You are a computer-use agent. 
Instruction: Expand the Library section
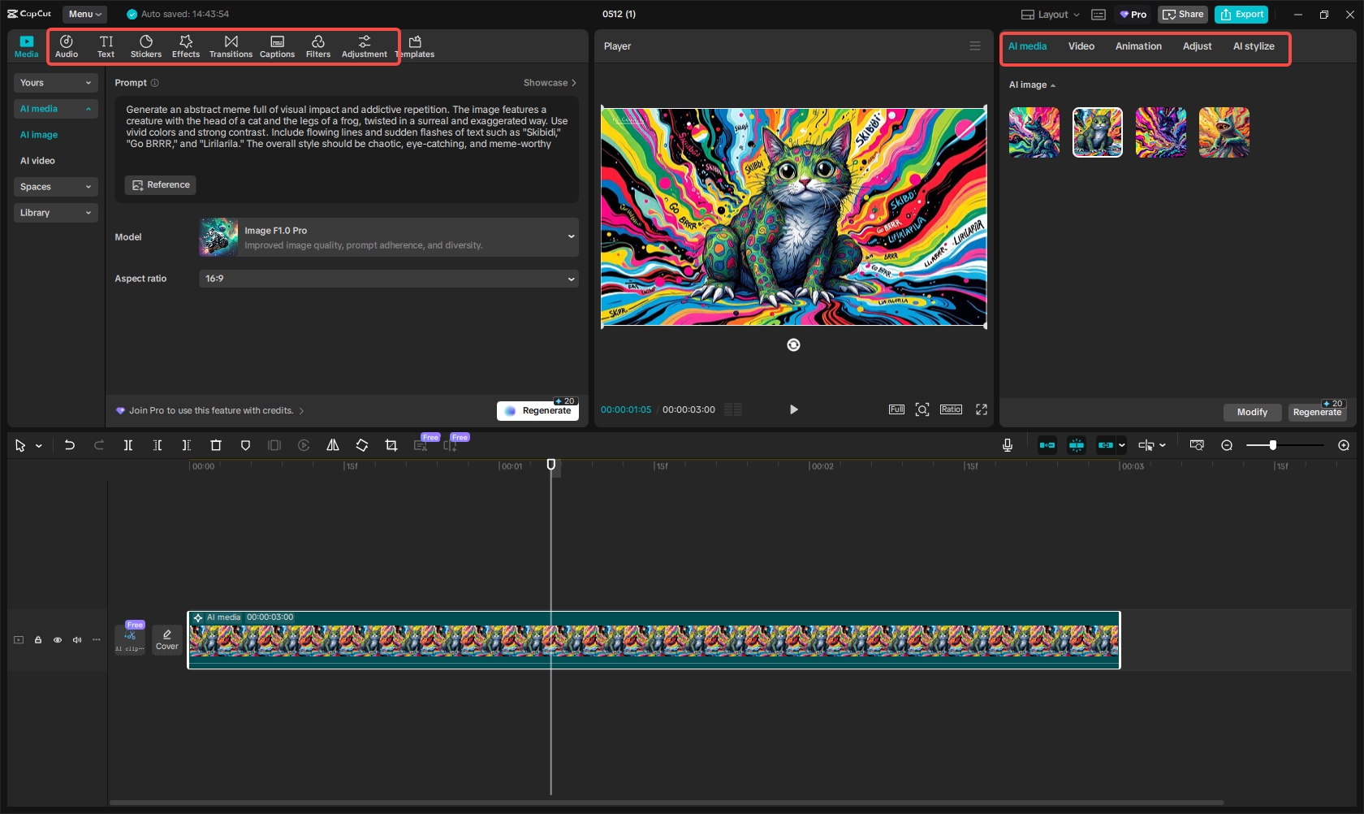pyautogui.click(x=55, y=213)
